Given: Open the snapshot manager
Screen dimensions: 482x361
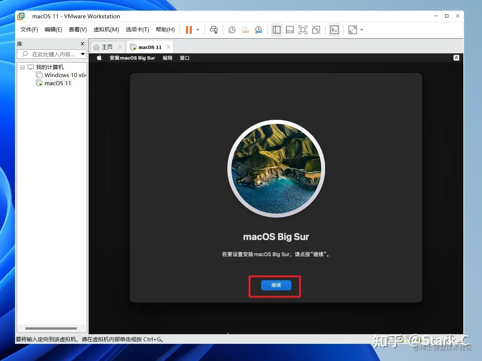Looking at the screenshot, I should tap(259, 30).
